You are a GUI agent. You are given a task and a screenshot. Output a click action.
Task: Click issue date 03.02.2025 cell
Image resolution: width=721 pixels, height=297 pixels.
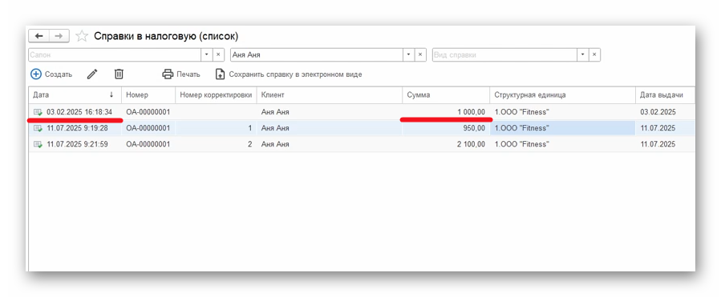665,111
